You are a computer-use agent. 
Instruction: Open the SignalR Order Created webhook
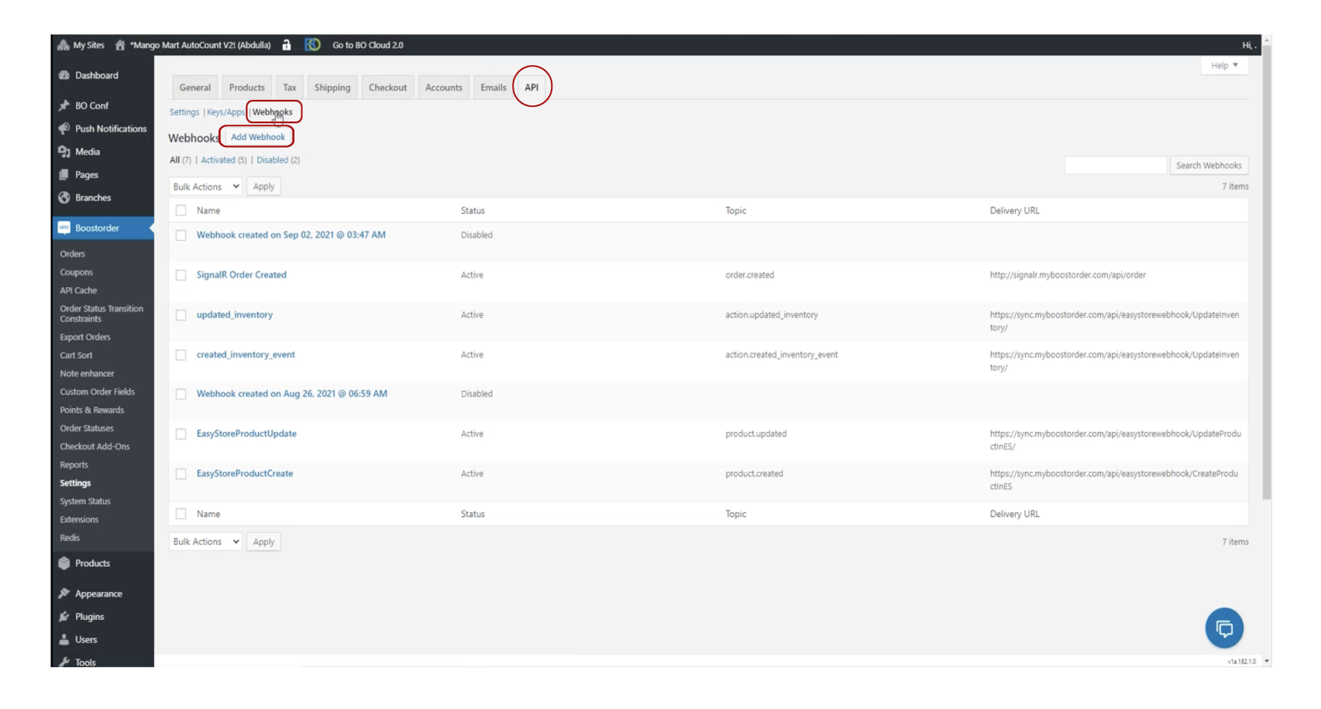242,275
